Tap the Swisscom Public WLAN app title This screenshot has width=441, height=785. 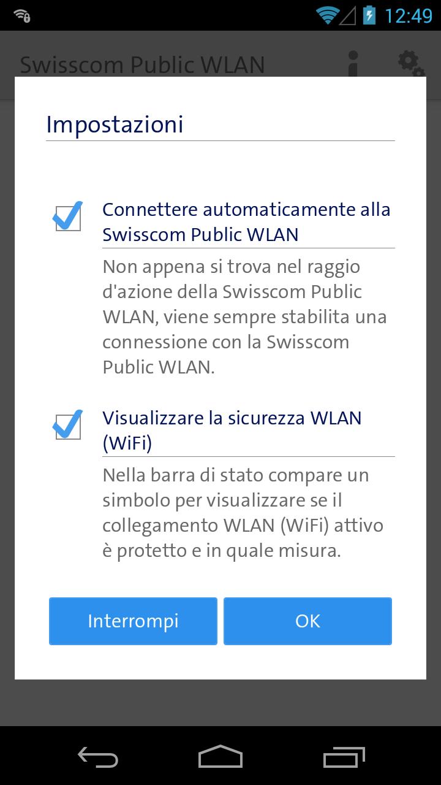click(x=142, y=64)
